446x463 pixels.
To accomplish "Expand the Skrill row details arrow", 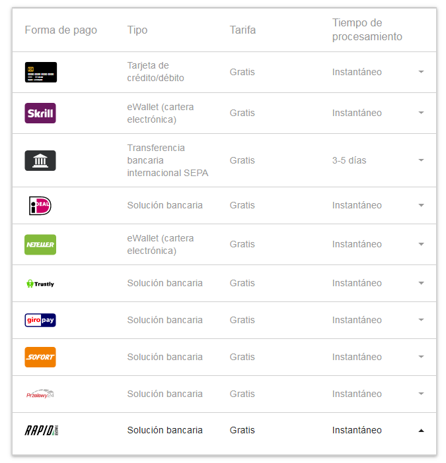I will point(421,113).
